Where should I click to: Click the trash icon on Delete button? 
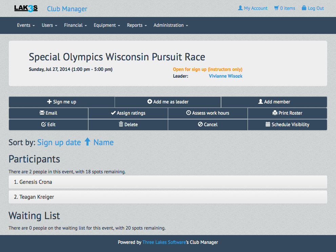click(x=121, y=124)
